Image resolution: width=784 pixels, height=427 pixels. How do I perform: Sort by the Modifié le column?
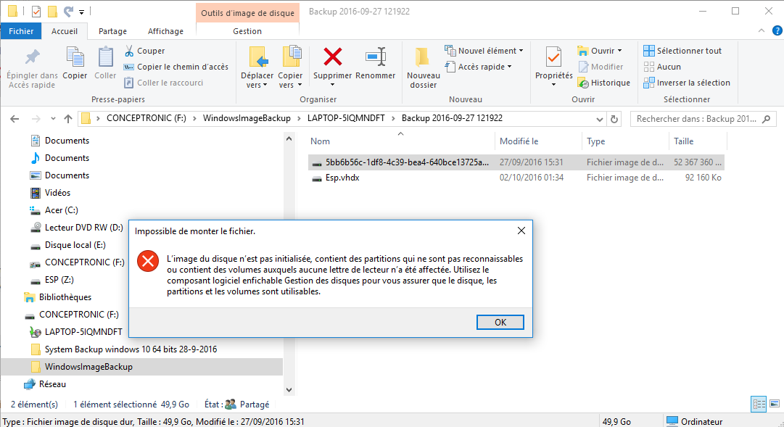[519, 141]
